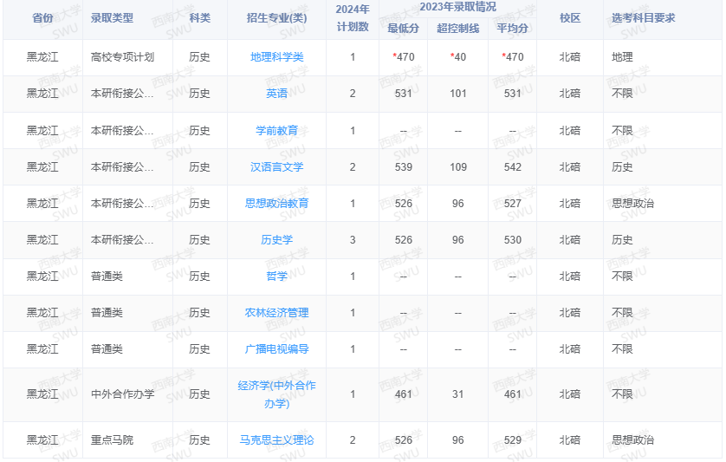Click 思想政治 requirement in 马克思主义理论 row

633,440
